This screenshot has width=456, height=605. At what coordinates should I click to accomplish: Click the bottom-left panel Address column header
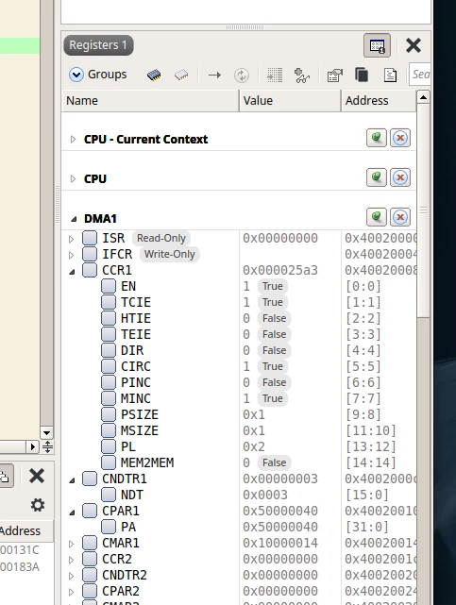coord(21,531)
